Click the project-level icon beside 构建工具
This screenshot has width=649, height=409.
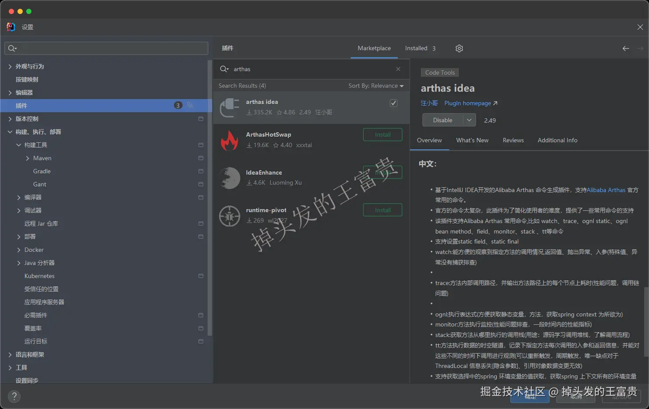(x=201, y=145)
